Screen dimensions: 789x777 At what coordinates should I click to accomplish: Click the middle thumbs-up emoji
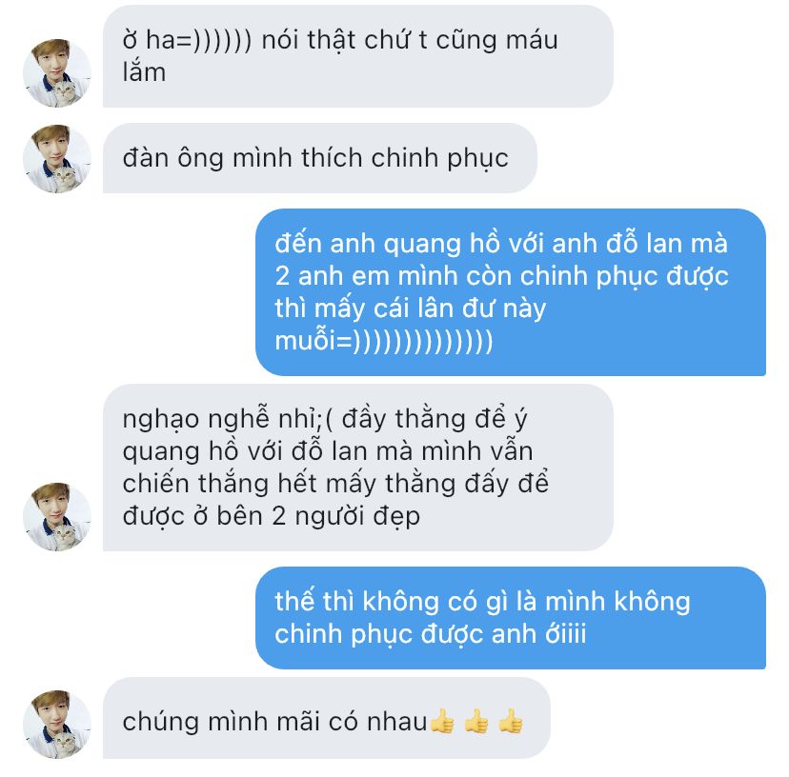pyautogui.click(x=477, y=722)
